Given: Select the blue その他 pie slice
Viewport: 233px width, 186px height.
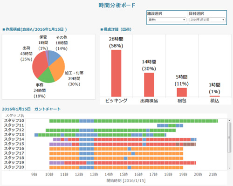Looking at the screenshot, I should [x=54, y=57].
